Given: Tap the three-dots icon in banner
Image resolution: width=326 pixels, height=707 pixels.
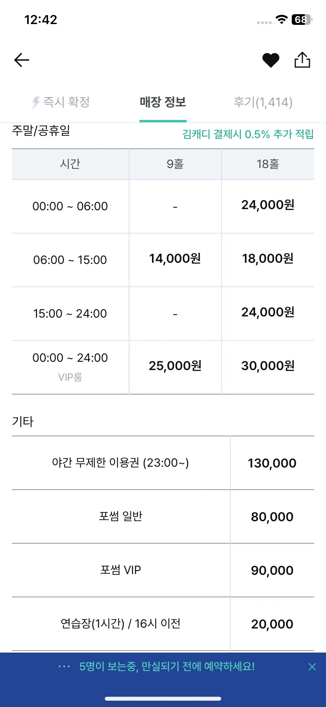Looking at the screenshot, I should point(64,667).
